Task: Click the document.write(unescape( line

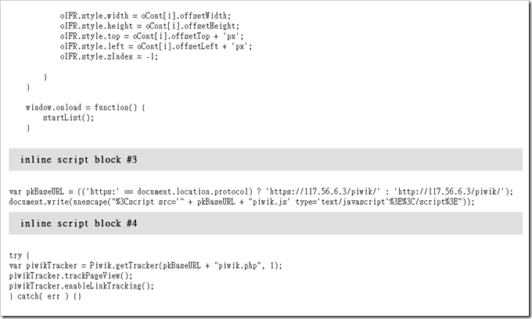Action: (242, 202)
